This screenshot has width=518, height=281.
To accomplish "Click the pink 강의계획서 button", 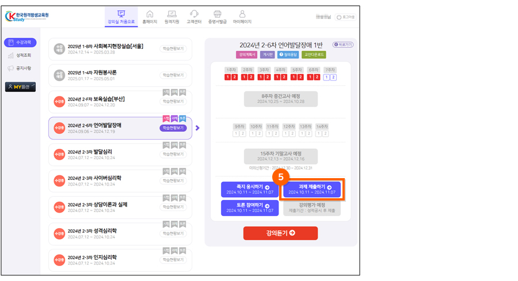I will (246, 55).
